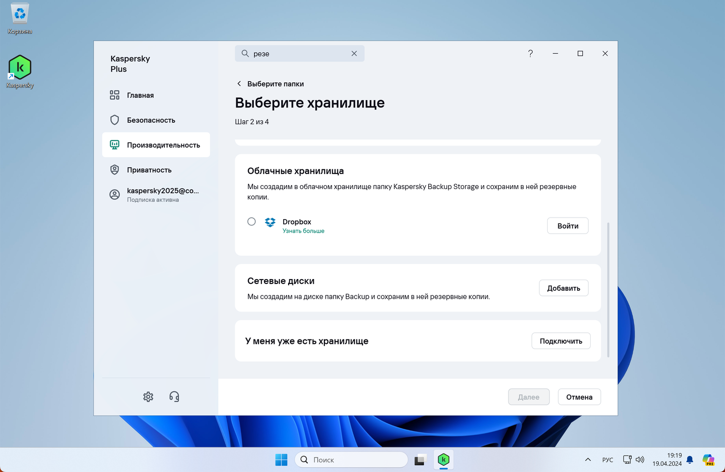Click the Шаг 2 из 4 step text
This screenshot has height=472, width=725.
252,122
